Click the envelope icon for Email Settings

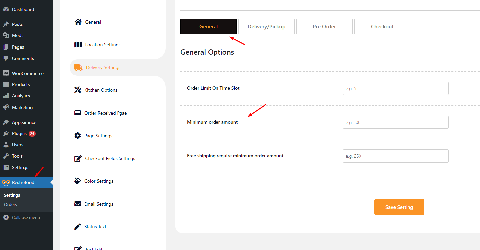pyautogui.click(x=78, y=204)
